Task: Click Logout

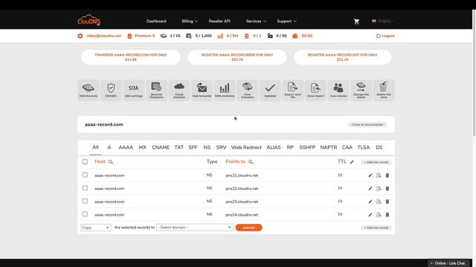Action: [x=385, y=36]
